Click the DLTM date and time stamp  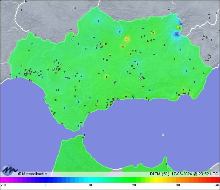184,174
